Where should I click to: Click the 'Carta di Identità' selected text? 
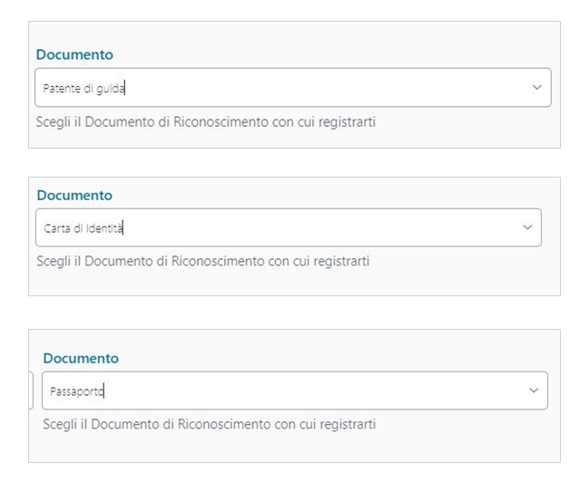(x=83, y=228)
